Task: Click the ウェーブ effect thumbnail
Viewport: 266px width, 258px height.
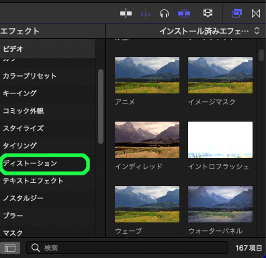Action: pyautogui.click(x=147, y=204)
